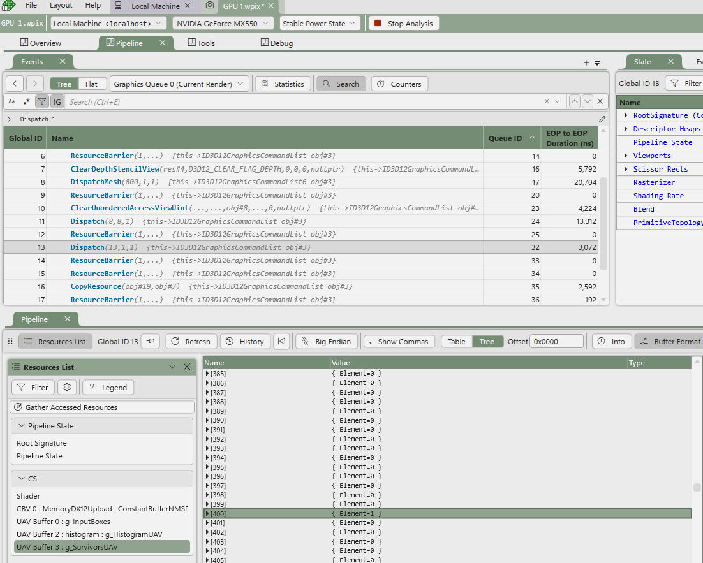This screenshot has height=563, width=703.
Task: Go to the next search result
Action: [x=588, y=101]
